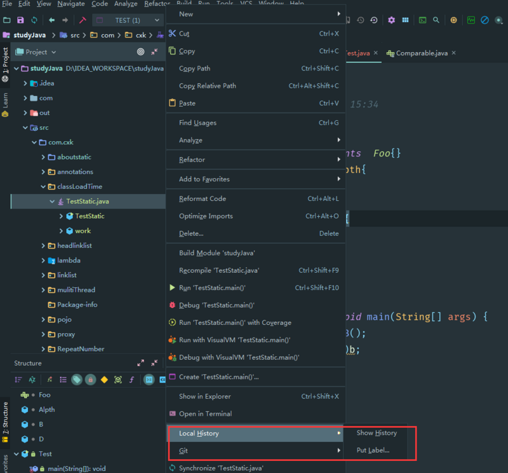Choose Cut from the context menu

coord(255,34)
